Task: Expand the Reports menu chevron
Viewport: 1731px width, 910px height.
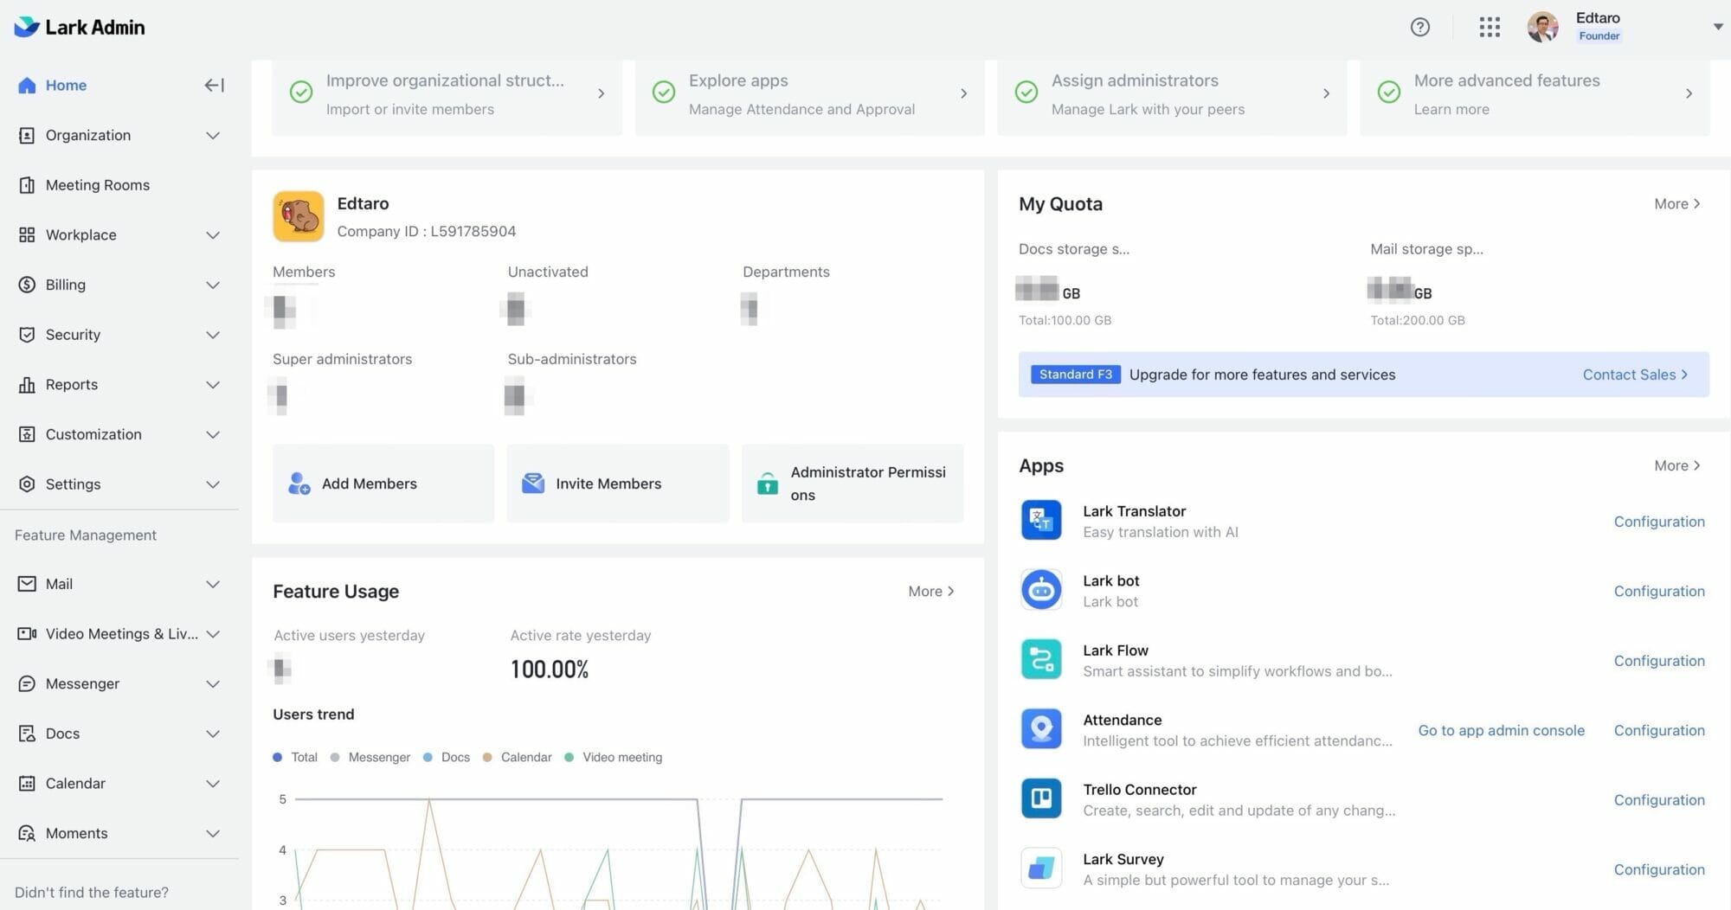Action: (213, 384)
